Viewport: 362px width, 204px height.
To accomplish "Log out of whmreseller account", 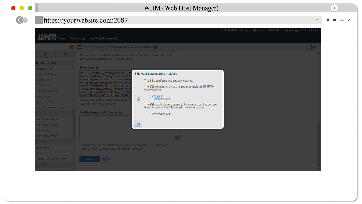I will [103, 38].
